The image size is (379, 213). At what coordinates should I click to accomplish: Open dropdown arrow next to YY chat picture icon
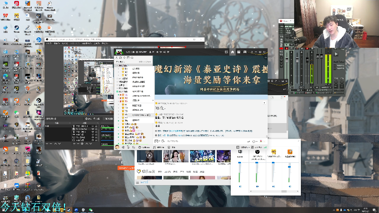point(160,141)
